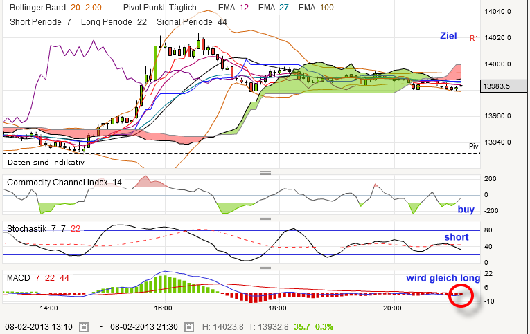This screenshot has height=334, width=530.
Task: Click the Stochastik 7 7 22 label
Action: [x=44, y=229]
